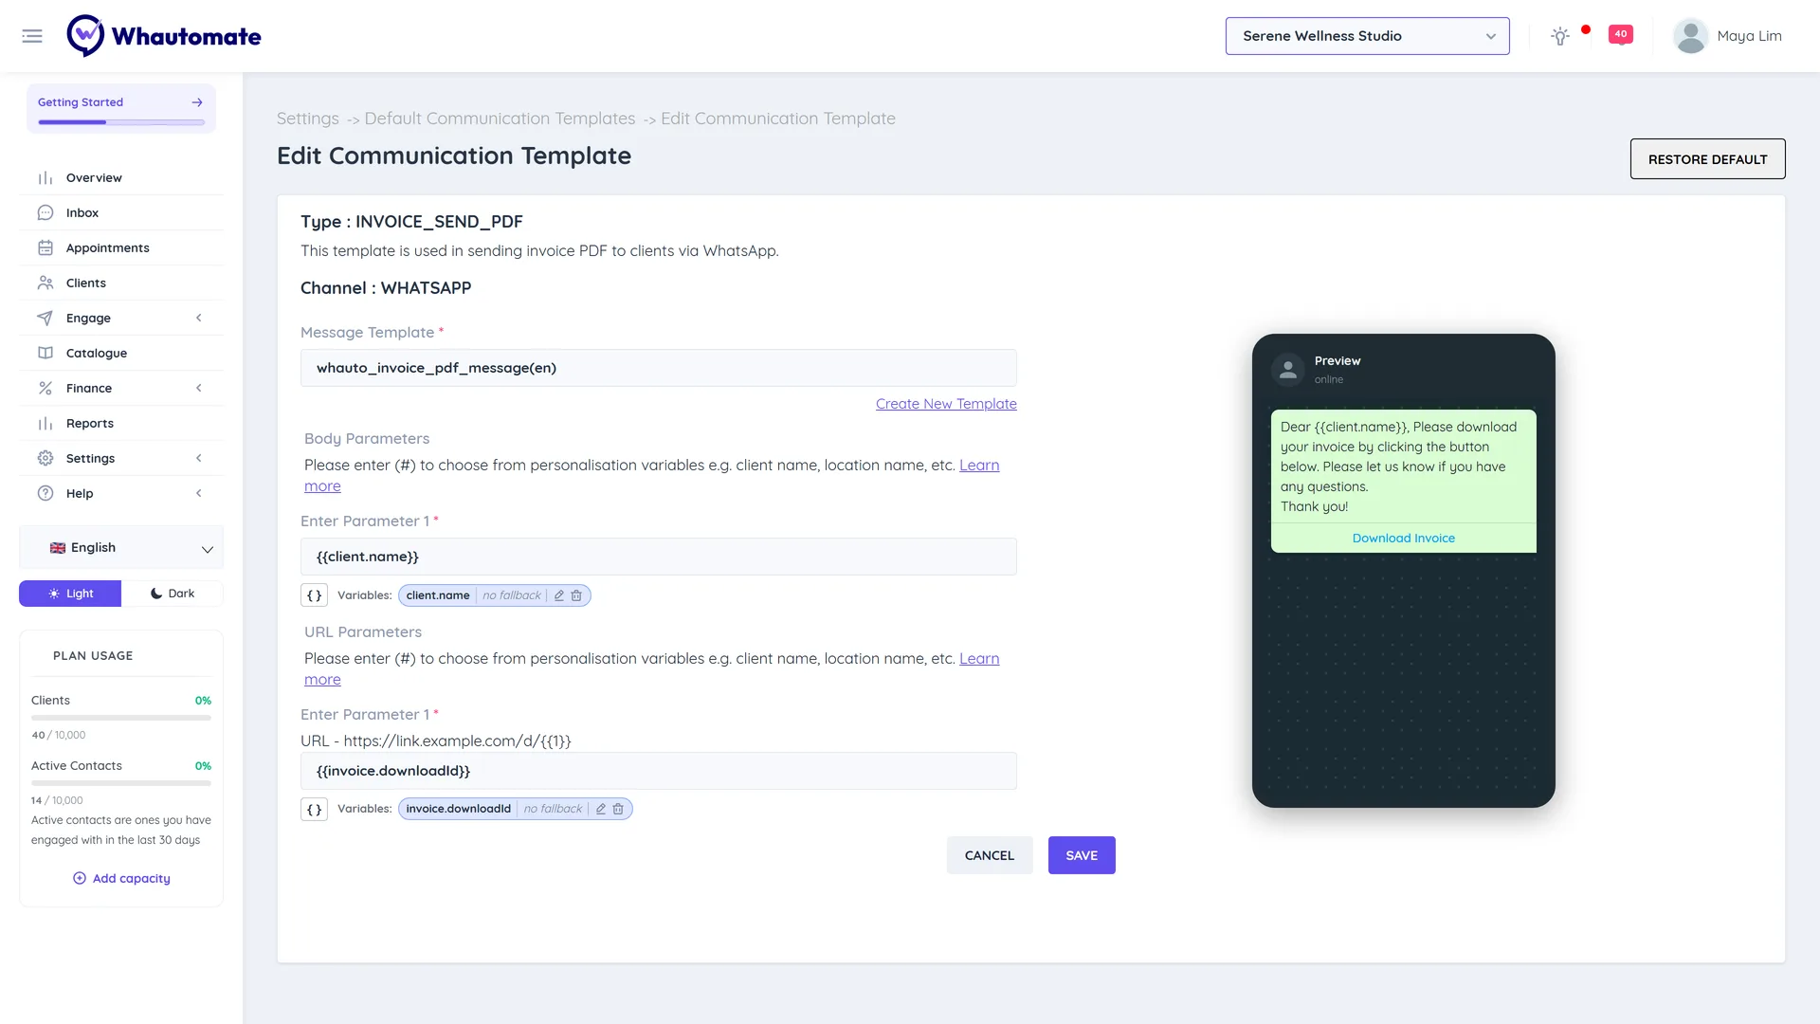Delete the client.name variable chip
Viewport: 1820px width, 1024px height.
pyautogui.click(x=576, y=595)
